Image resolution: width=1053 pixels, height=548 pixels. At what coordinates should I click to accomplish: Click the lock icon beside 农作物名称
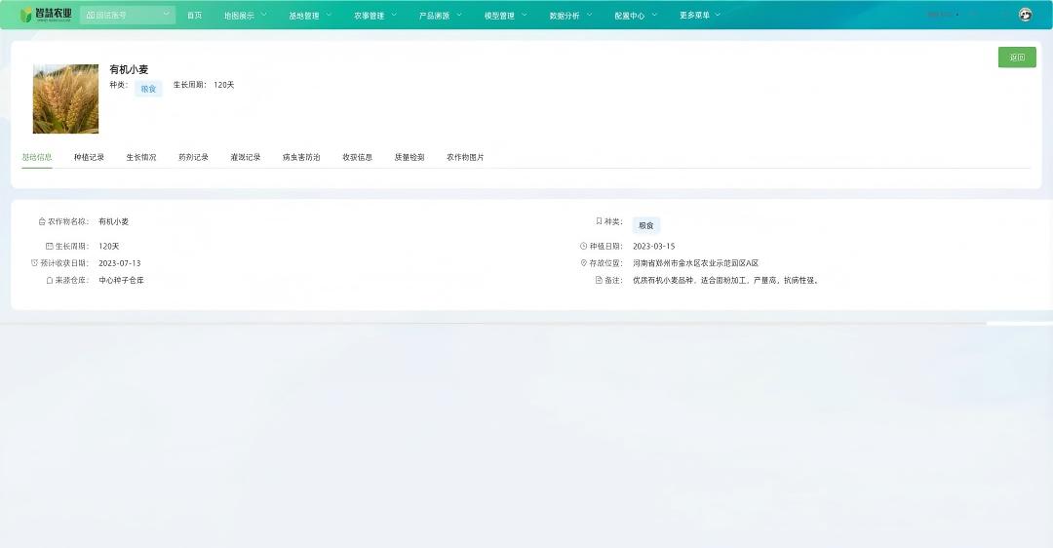point(42,221)
